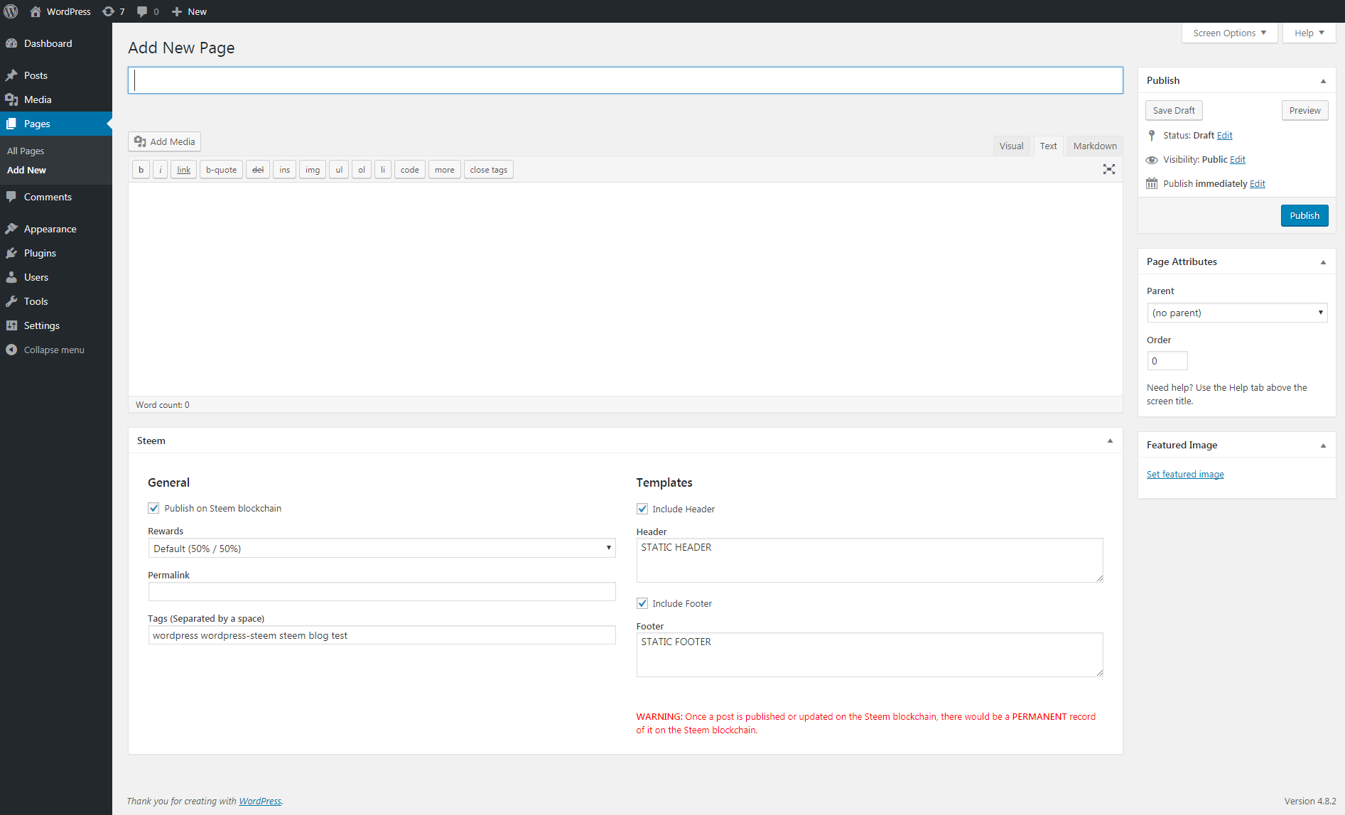Click the ins quicktag button

pyautogui.click(x=285, y=170)
